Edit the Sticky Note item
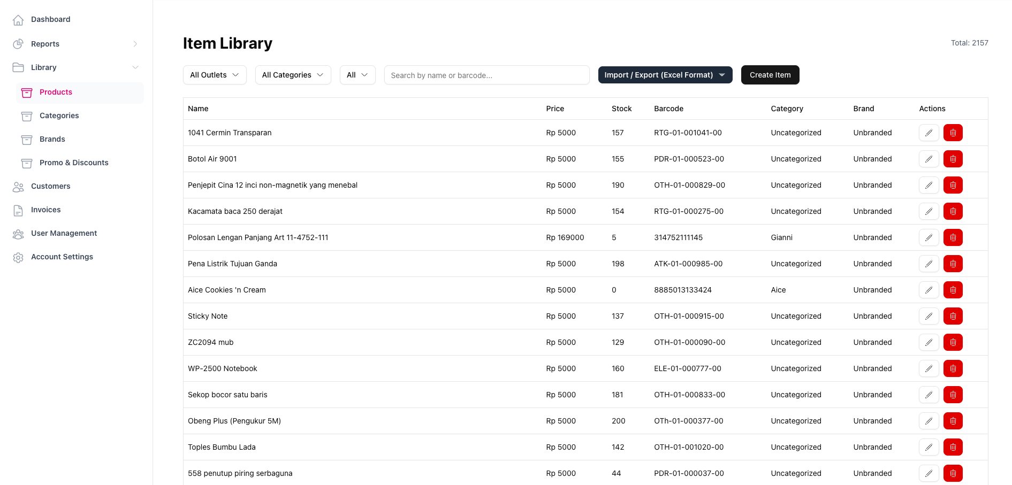1012x485 pixels. (929, 316)
